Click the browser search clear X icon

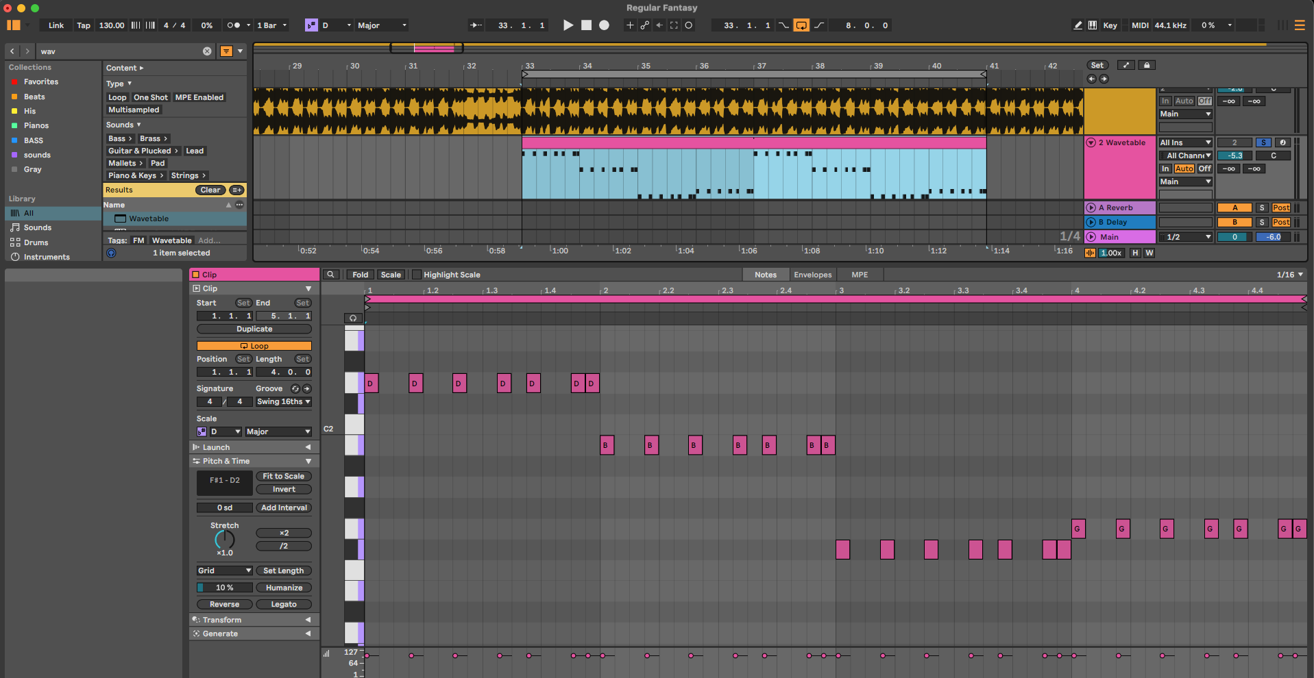click(x=207, y=51)
